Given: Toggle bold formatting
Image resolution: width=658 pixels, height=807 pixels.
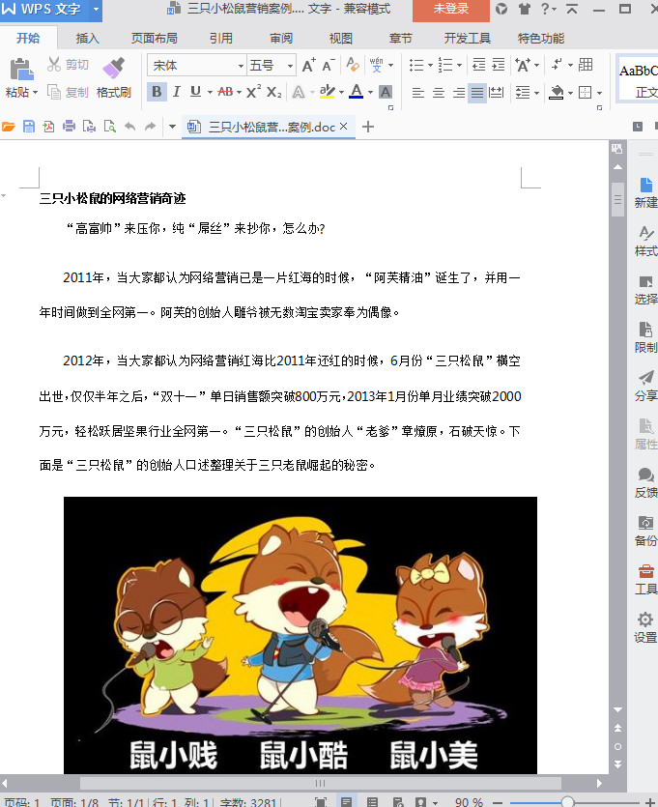Looking at the screenshot, I should point(157,92).
